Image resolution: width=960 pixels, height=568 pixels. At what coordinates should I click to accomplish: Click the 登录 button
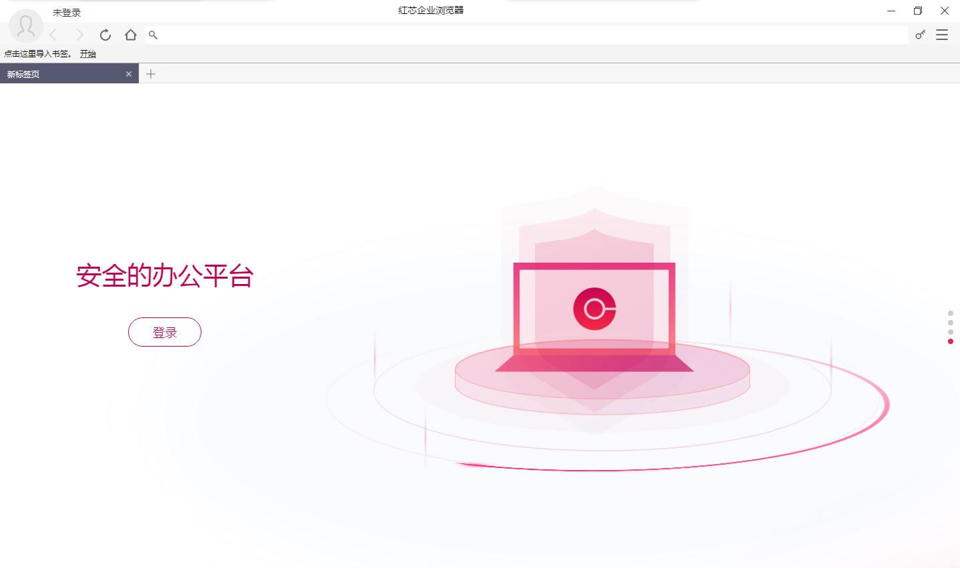click(x=165, y=332)
